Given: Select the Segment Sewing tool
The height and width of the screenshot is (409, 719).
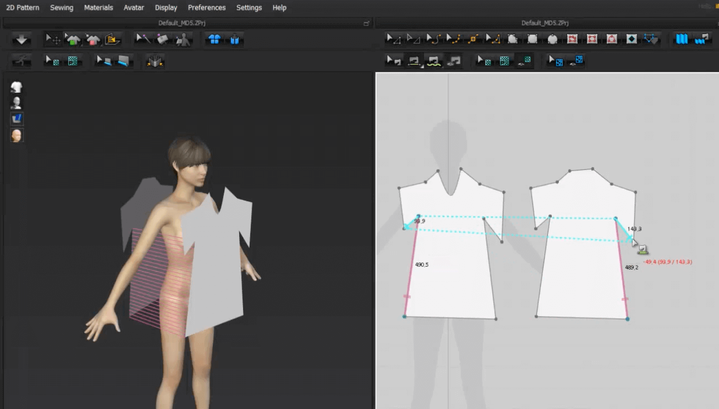Looking at the screenshot, I should pos(414,61).
